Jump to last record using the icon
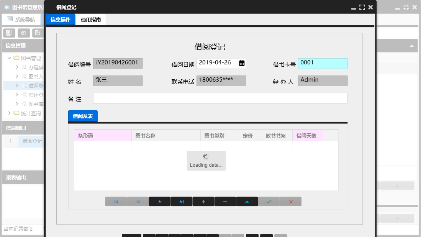The image size is (421, 251). point(181,201)
